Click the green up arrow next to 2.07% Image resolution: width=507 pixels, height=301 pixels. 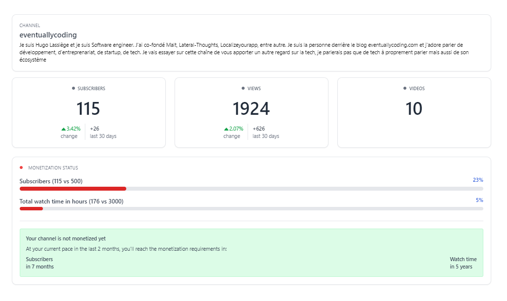click(x=226, y=129)
